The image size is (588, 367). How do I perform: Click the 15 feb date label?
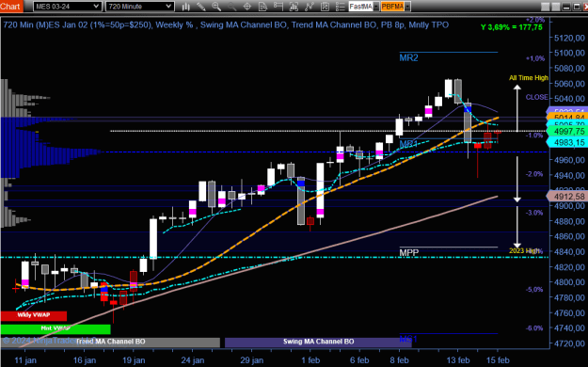pyautogui.click(x=498, y=360)
